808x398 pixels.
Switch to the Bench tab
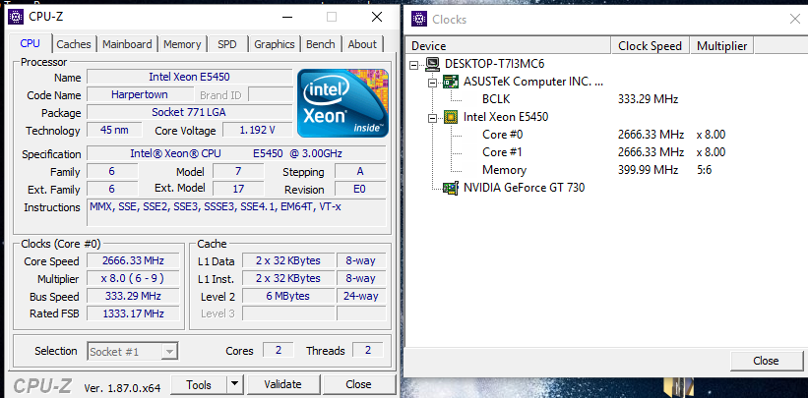(321, 44)
